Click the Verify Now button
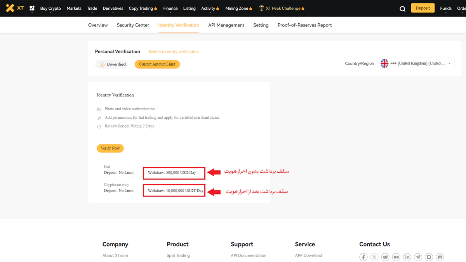The height and width of the screenshot is (262, 466). pyautogui.click(x=110, y=148)
